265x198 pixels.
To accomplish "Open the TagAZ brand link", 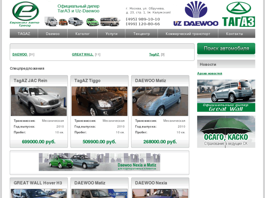I will coord(154,54).
